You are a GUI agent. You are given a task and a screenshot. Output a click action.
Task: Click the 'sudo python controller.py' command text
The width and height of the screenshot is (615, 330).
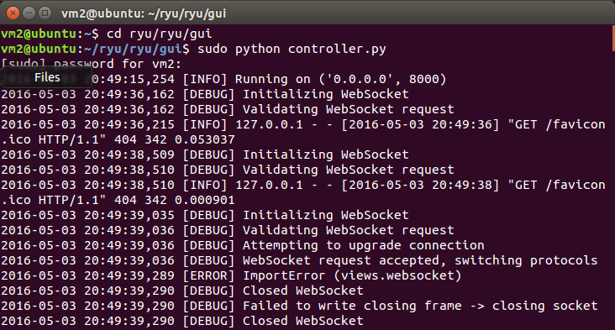(x=292, y=49)
